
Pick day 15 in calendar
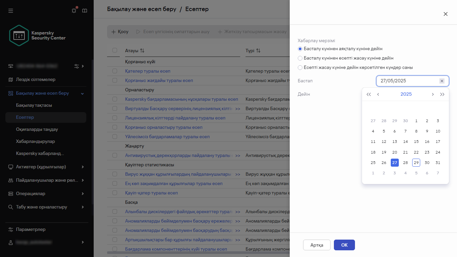click(x=416, y=142)
